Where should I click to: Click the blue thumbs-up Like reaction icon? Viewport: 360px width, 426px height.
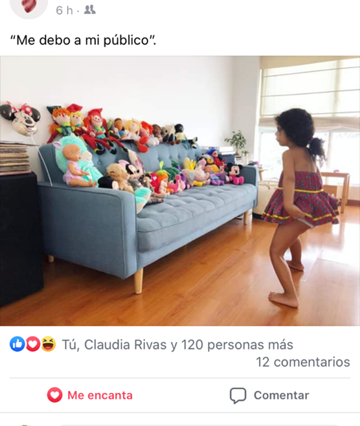point(17,344)
